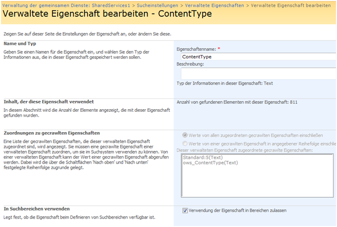
Task: Click the 'Verwaltete Eigenschaft bearbeiten' breadcrumb text
Action: click(x=290, y=5)
